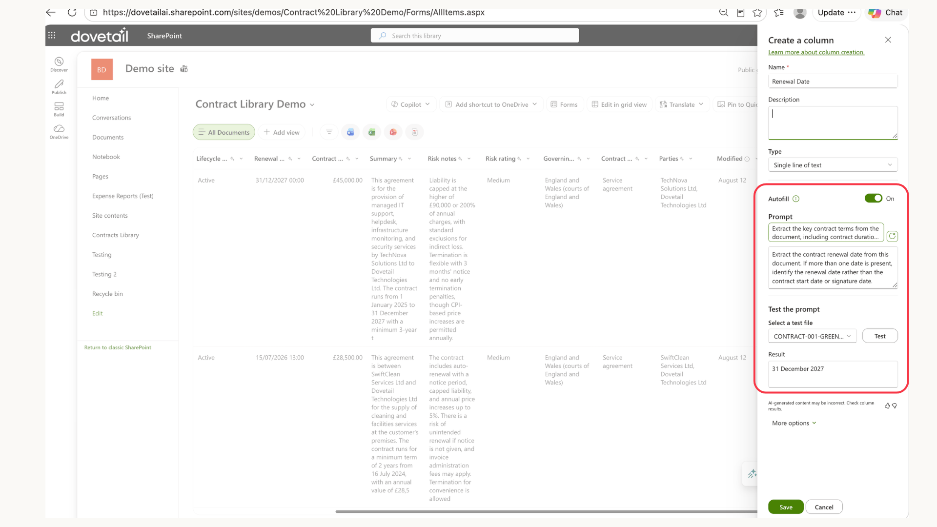The width and height of the screenshot is (937, 527).
Task: Open the Translate dropdown in the command bar
Action: (x=681, y=104)
